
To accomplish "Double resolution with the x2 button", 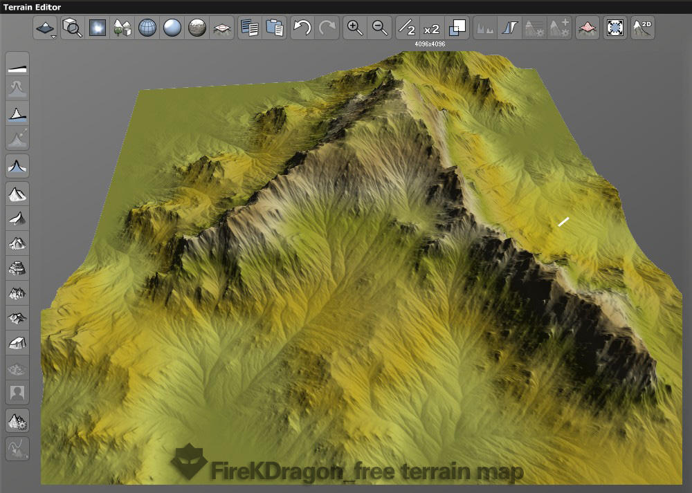I will pos(432,28).
